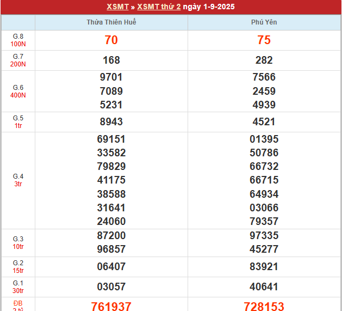Click G.3 number 87200
This screenshot has width=342, height=311.
(111, 236)
